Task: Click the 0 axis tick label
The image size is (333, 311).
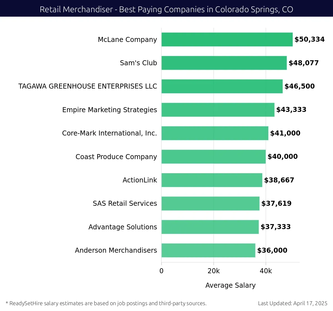Action: (x=162, y=271)
